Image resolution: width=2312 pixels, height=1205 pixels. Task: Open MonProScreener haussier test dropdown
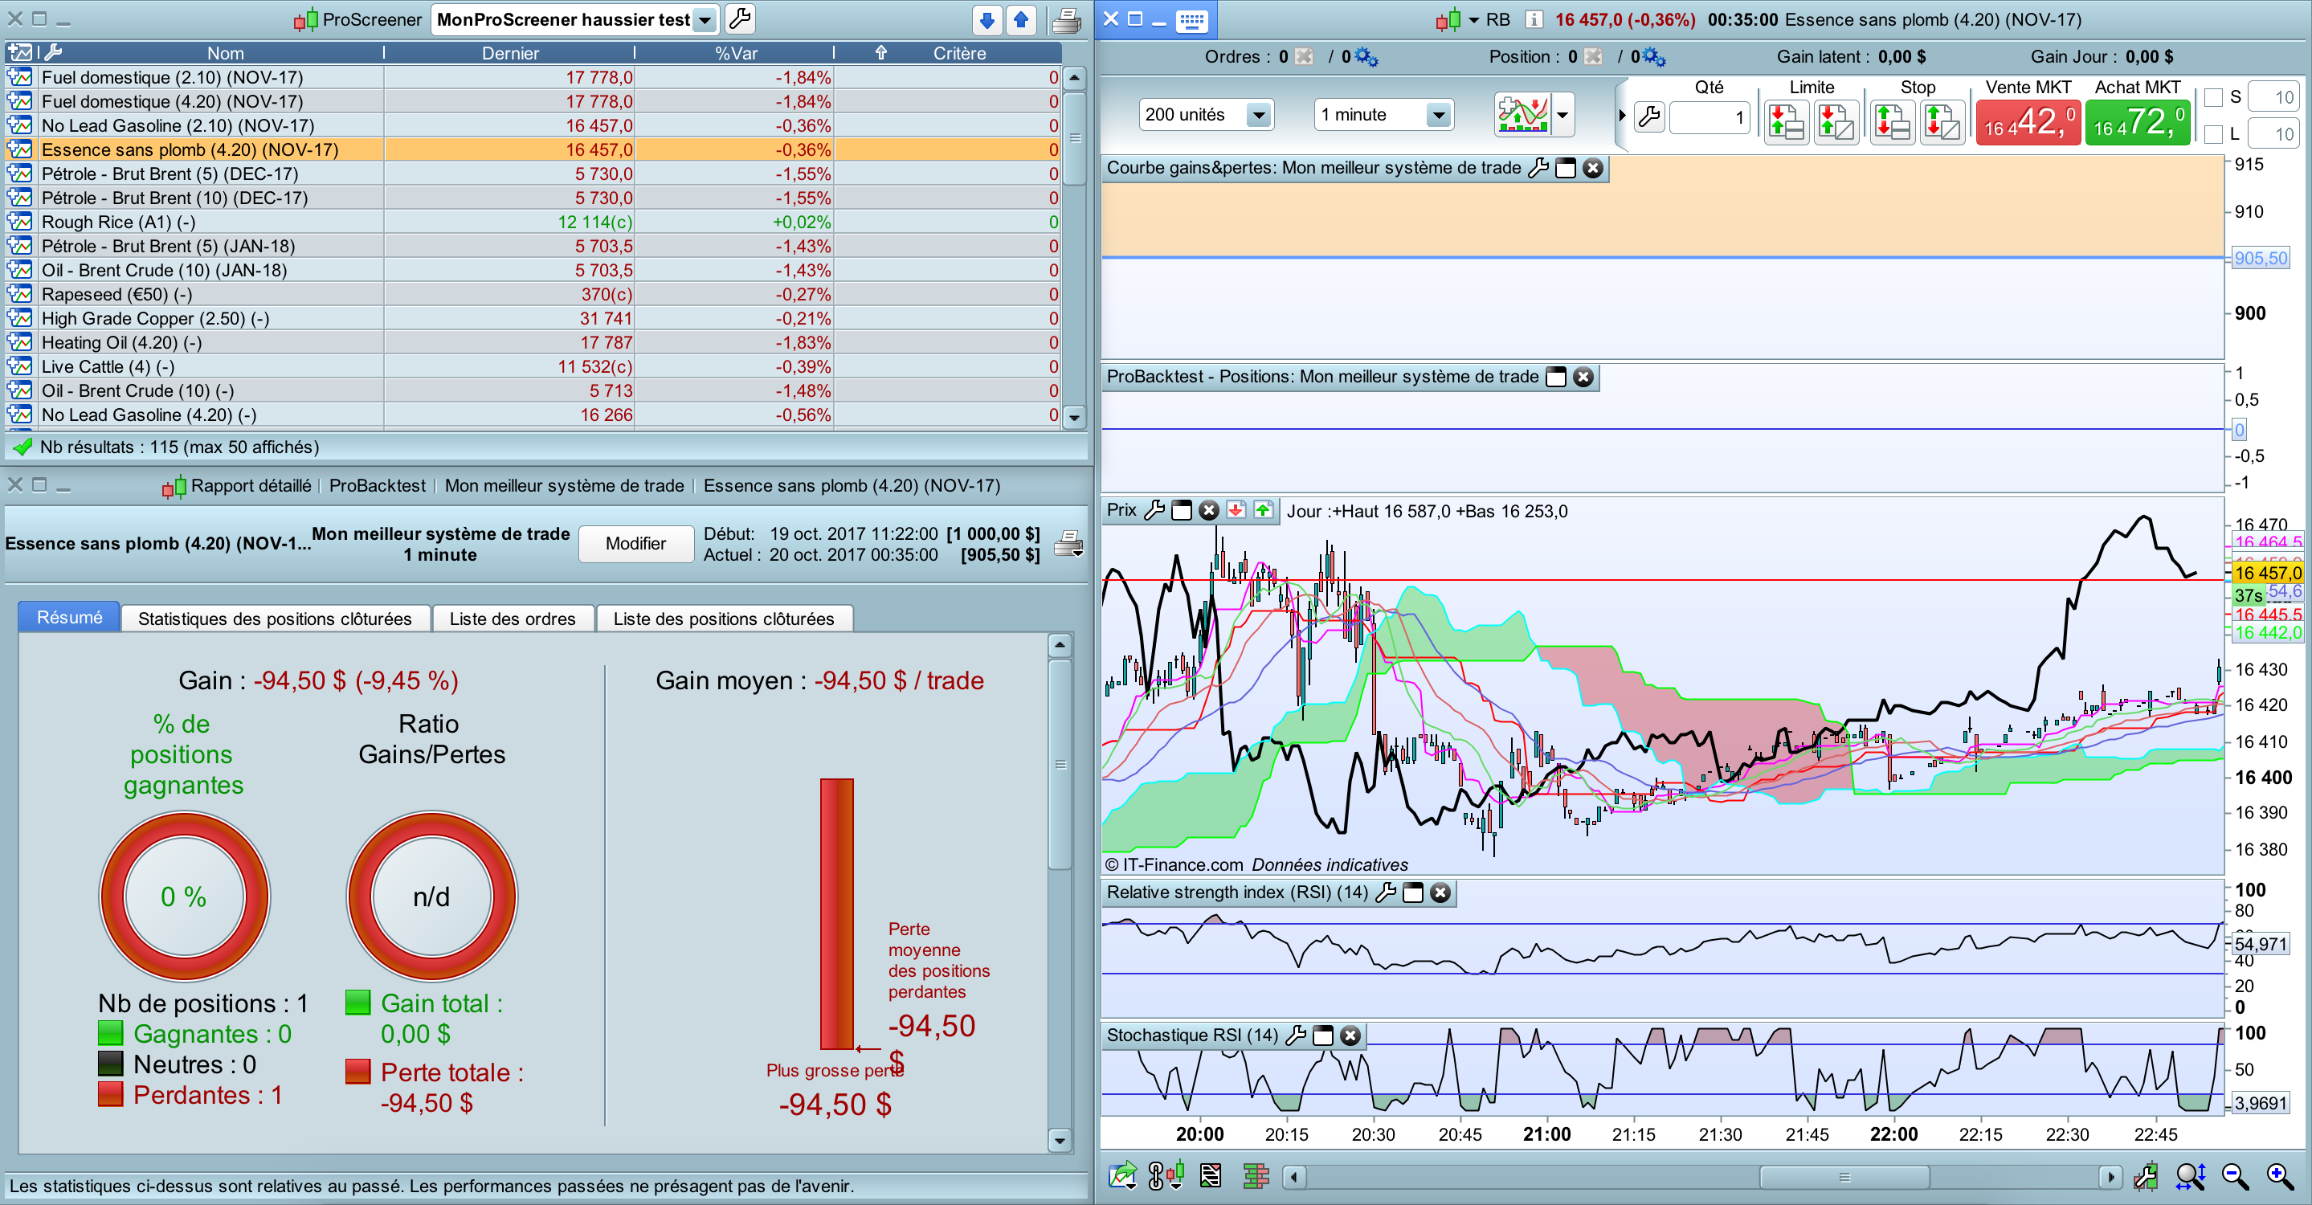[x=705, y=20]
